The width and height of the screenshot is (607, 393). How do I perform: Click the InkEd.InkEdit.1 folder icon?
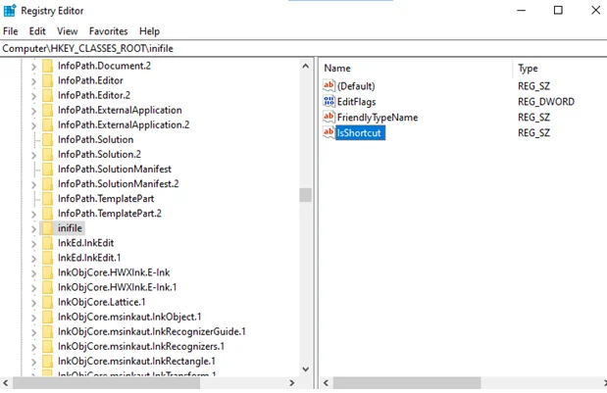click(x=47, y=258)
